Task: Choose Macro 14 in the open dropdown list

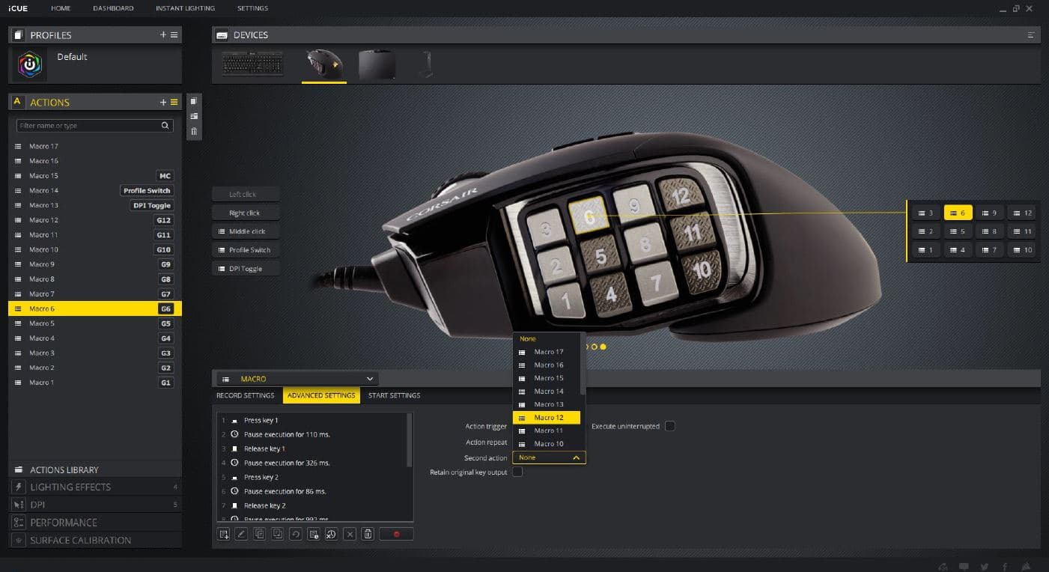Action: click(548, 392)
